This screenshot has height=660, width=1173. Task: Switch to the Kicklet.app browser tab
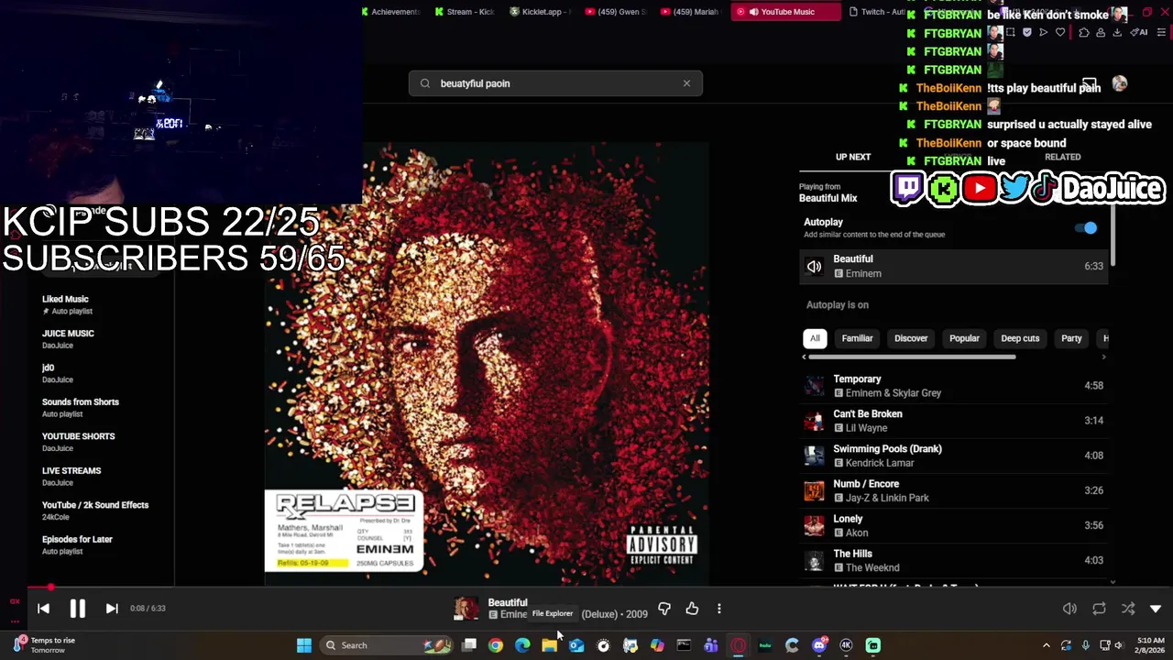click(x=540, y=12)
